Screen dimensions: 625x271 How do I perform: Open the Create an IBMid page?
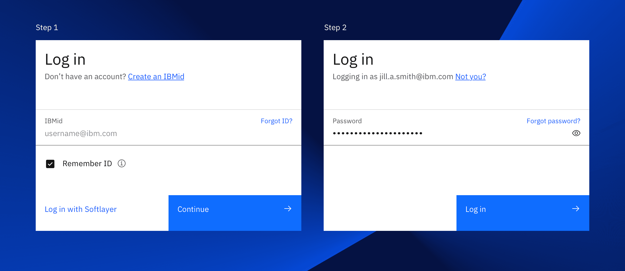156,76
